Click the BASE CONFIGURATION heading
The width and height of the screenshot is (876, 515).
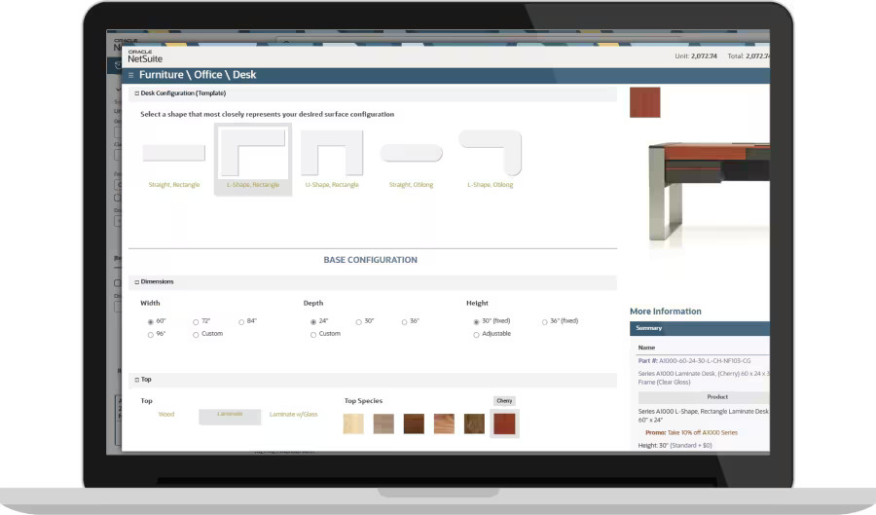click(x=371, y=260)
